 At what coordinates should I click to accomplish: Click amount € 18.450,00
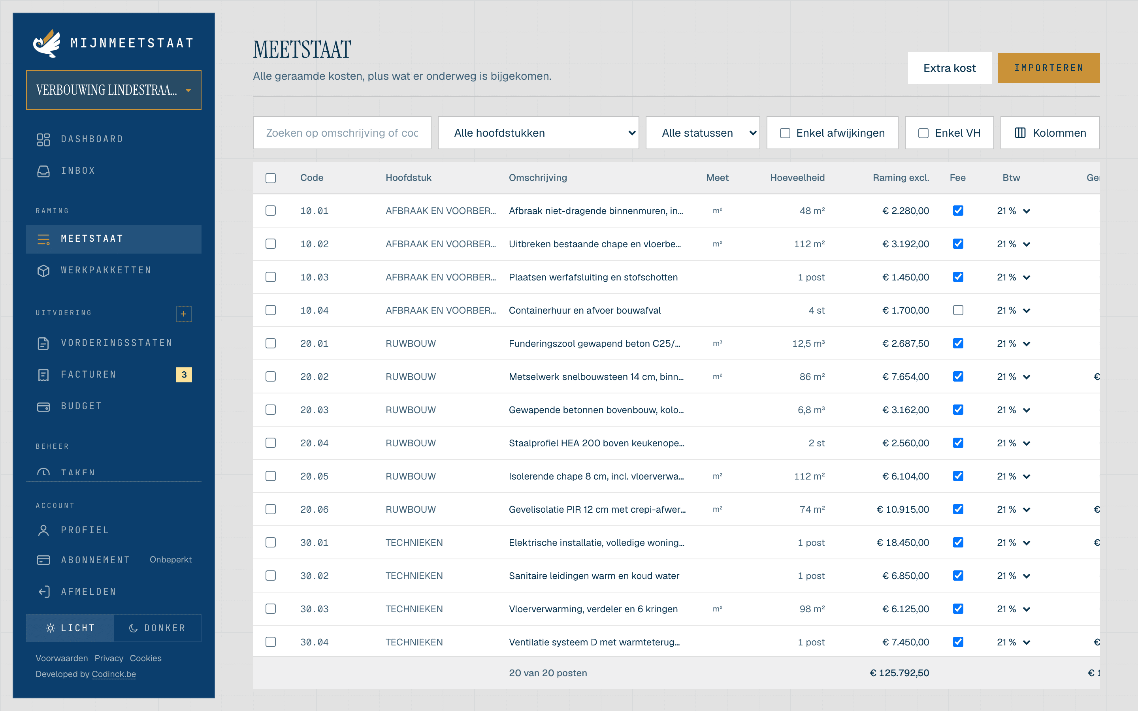[x=903, y=543]
